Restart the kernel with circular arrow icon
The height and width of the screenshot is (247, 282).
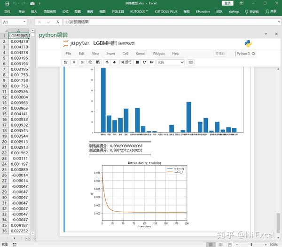[x=144, y=62]
